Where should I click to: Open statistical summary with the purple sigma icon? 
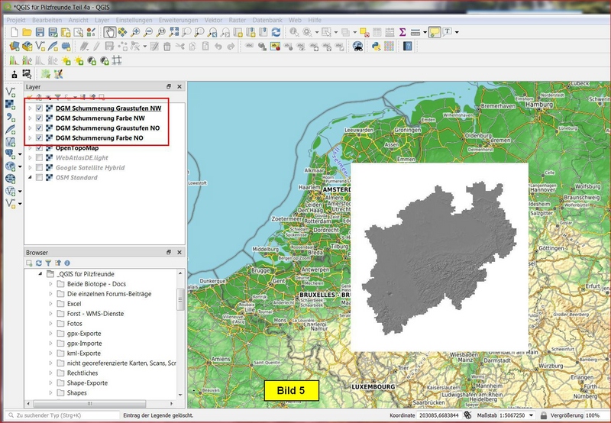402,32
